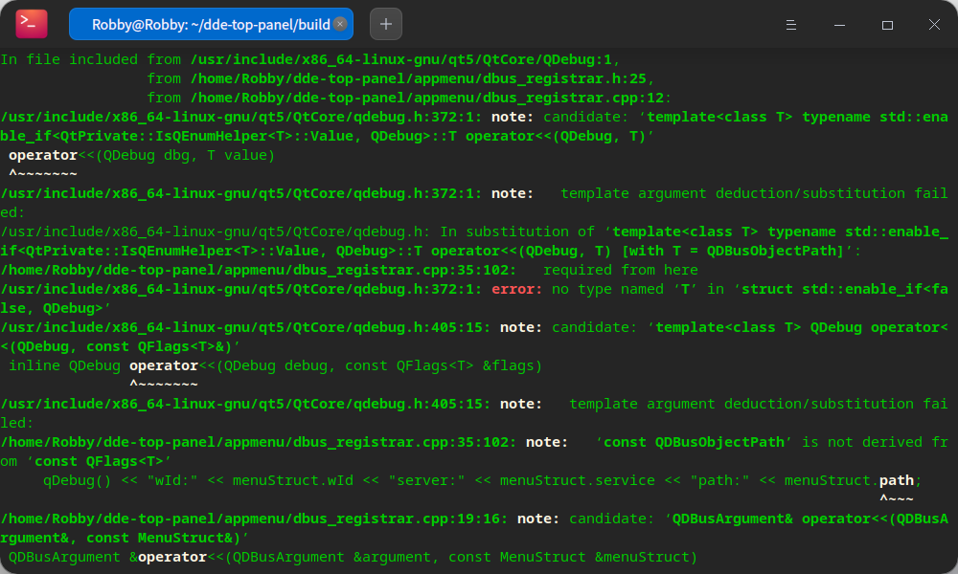
Task: Minimize the terminal window
Action: tap(839, 24)
